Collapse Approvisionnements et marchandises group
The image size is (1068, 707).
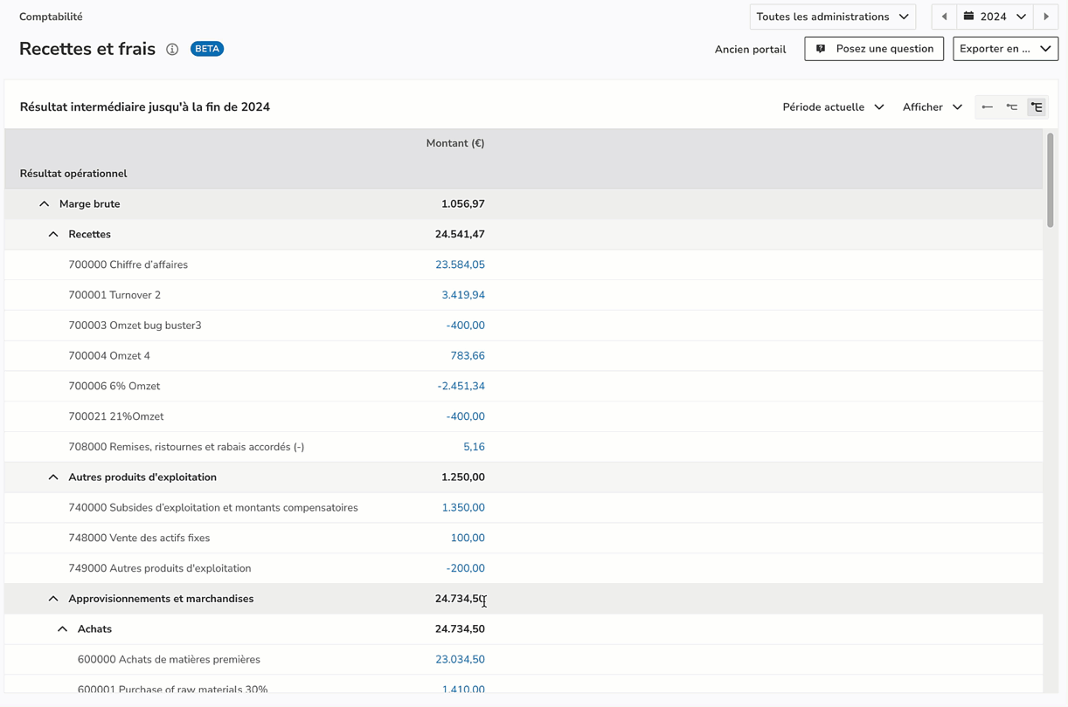click(x=53, y=599)
